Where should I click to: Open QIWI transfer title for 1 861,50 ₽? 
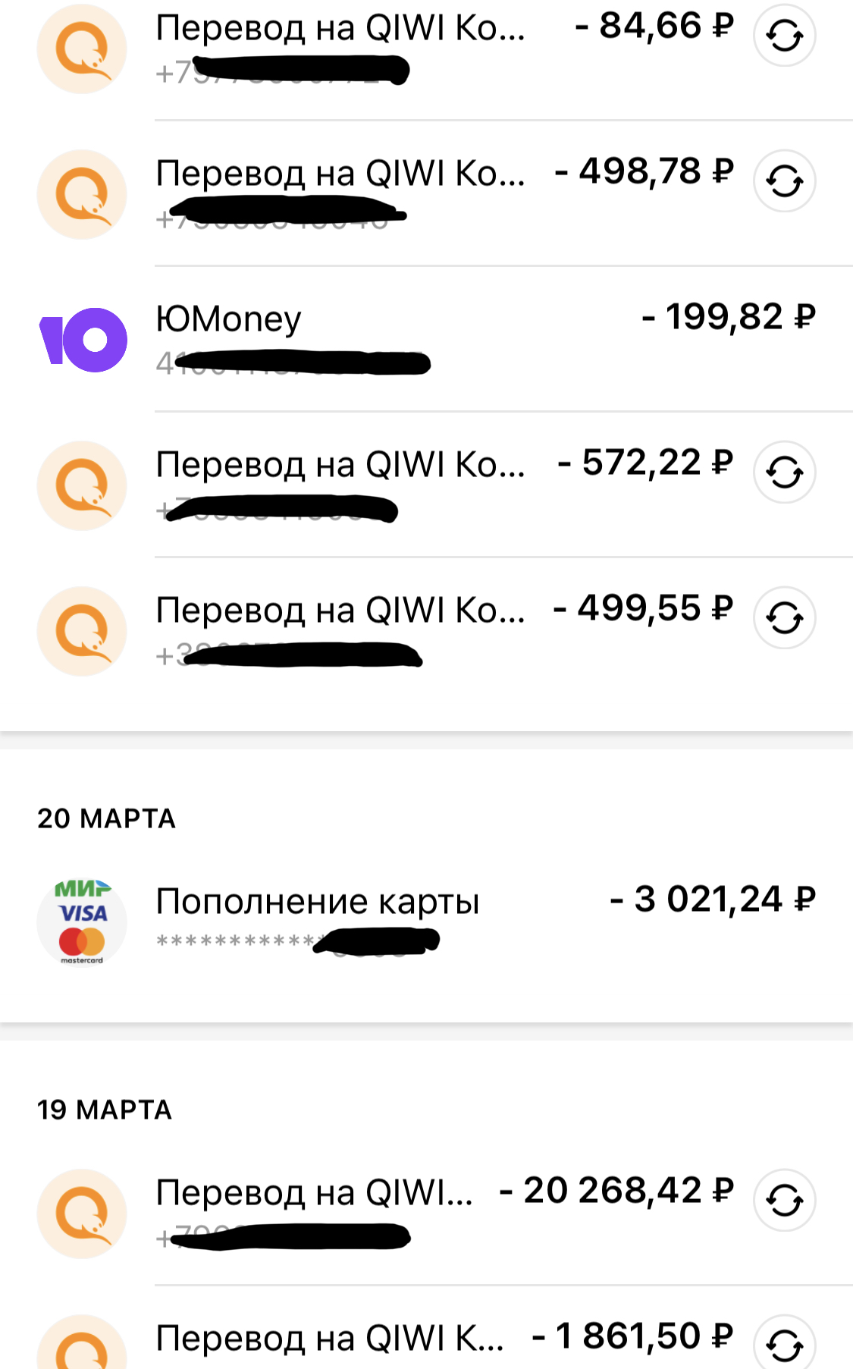point(330,1339)
